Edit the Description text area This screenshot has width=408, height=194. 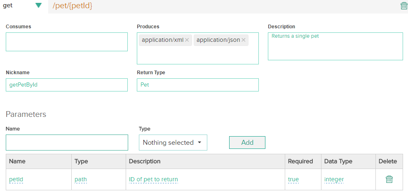(x=335, y=46)
